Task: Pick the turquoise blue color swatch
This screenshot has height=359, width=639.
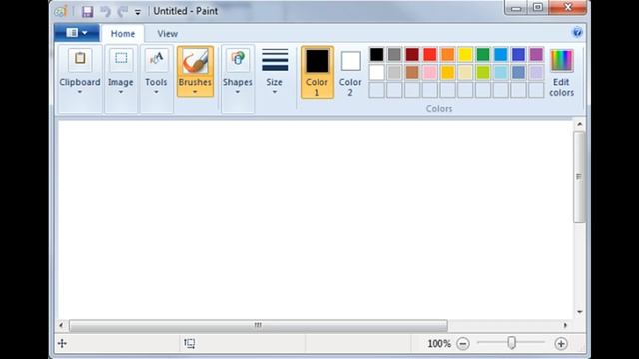Action: (x=501, y=54)
